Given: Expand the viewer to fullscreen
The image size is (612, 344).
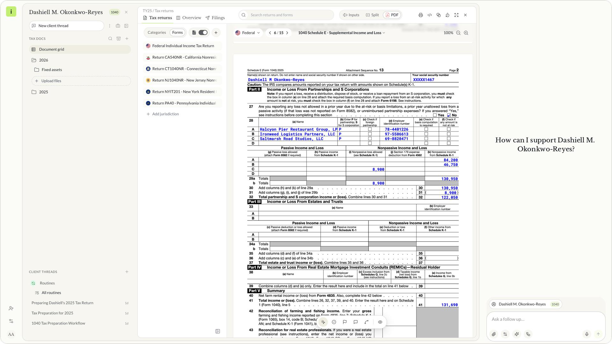Looking at the screenshot, I should pos(456,15).
